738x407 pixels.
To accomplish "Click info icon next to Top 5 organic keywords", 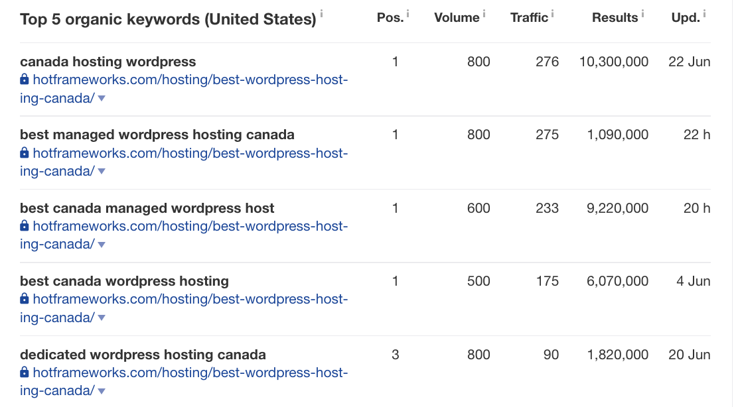I will 321,13.
